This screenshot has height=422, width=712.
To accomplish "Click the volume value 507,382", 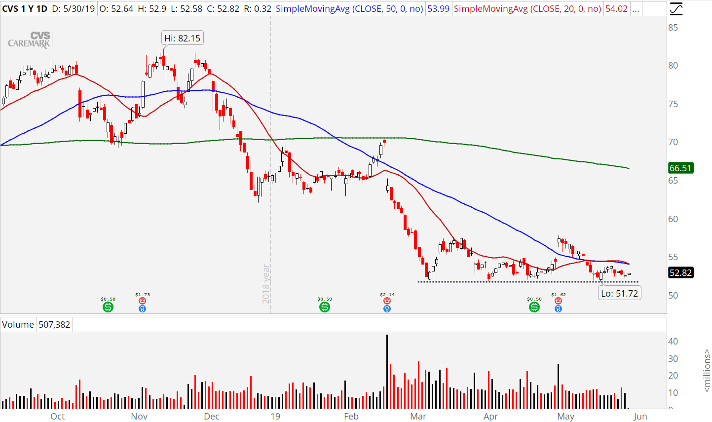I will [x=54, y=324].
